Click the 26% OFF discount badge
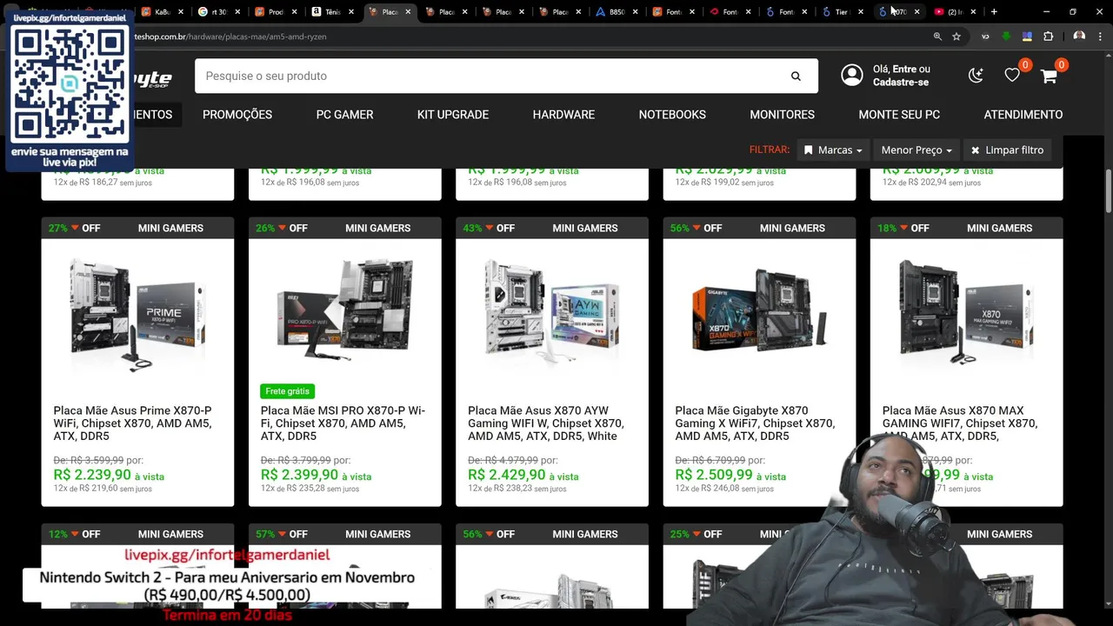Viewport: 1113px width, 626px height. click(x=281, y=228)
